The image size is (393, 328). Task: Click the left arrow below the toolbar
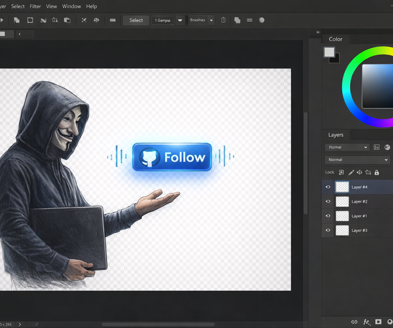[20, 34]
